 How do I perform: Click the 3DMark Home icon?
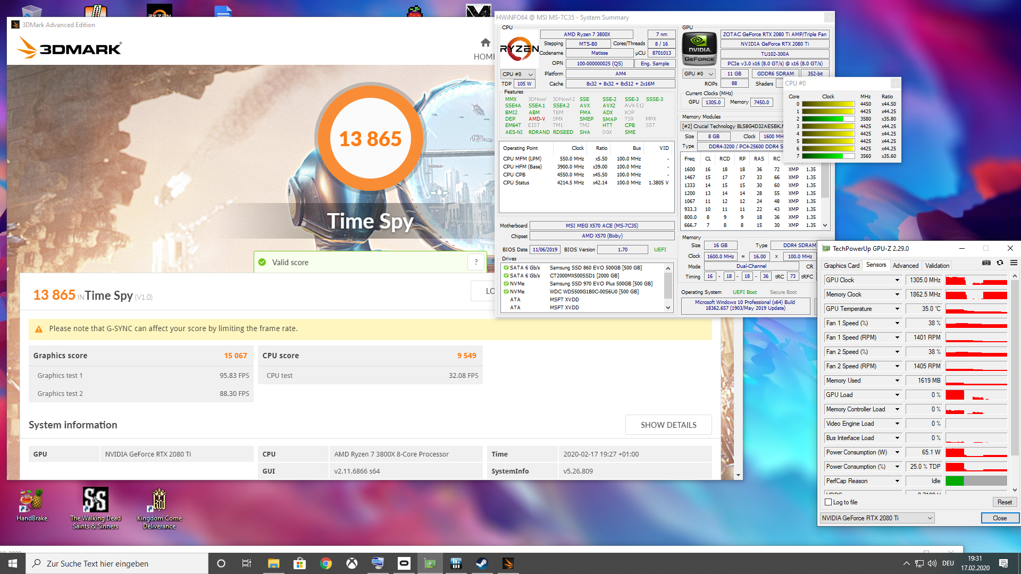point(485,43)
